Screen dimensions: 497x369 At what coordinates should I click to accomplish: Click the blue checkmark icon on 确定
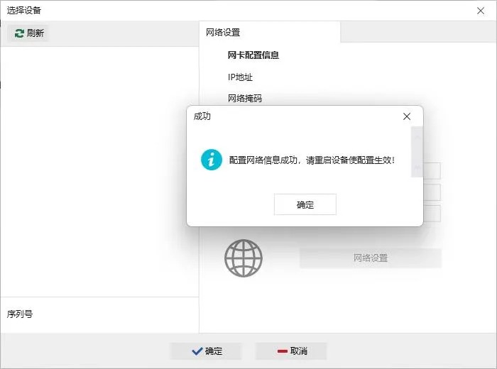pos(197,351)
